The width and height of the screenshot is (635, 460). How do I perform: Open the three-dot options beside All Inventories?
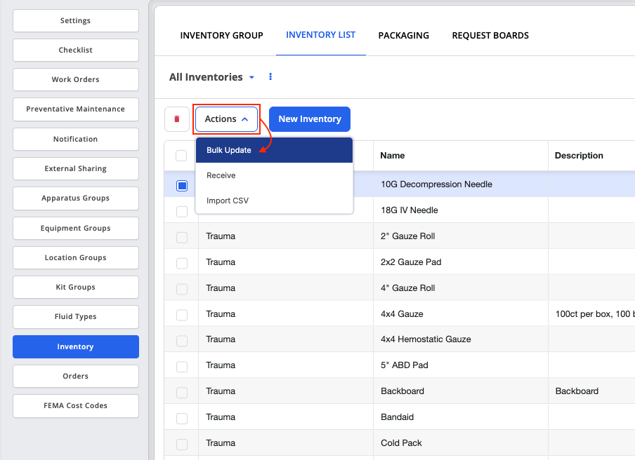[270, 77]
